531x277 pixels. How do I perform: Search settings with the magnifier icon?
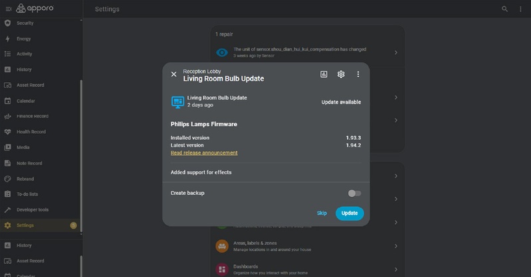coord(504,9)
